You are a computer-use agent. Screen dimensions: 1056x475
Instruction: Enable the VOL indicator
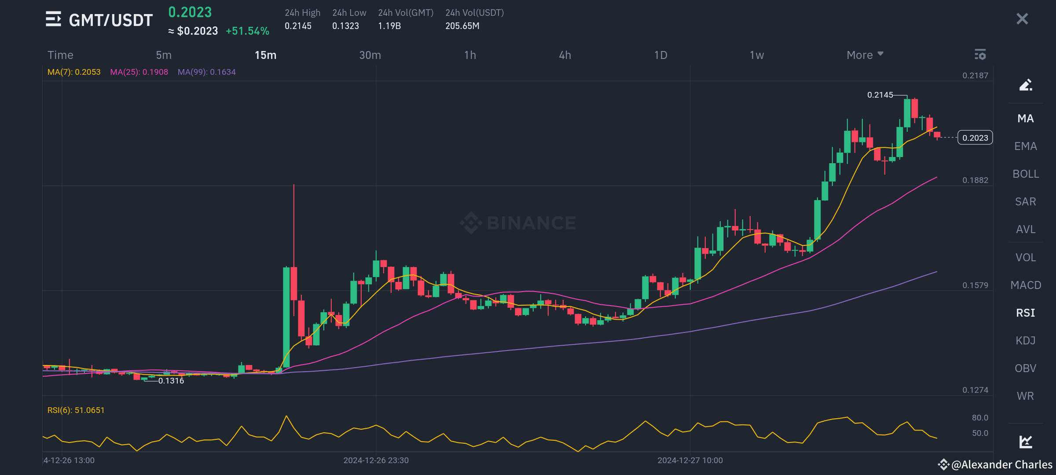click(x=1025, y=257)
